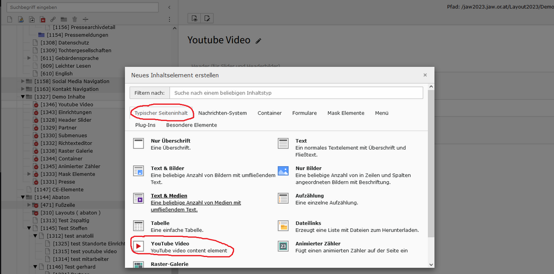The image size is (554, 274).
Task: Open the three-dots tree options menu
Action: 169,20
